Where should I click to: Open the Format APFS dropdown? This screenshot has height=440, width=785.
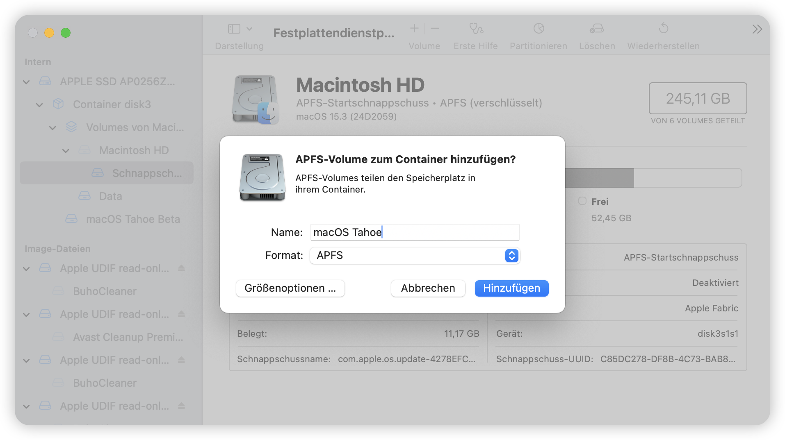pos(415,255)
